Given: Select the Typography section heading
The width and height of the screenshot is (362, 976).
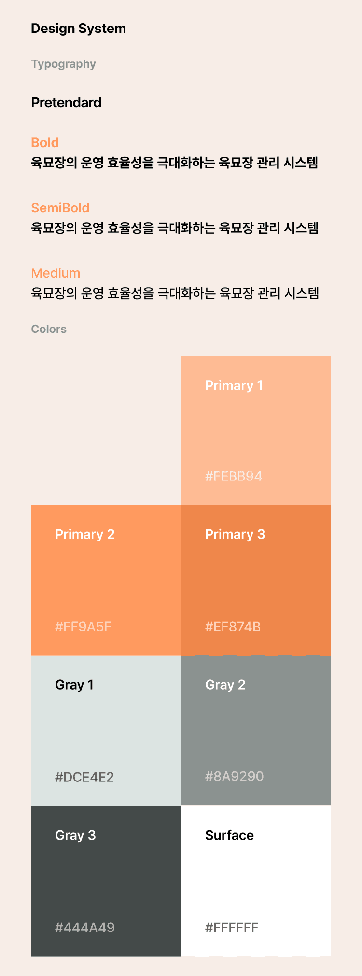Looking at the screenshot, I should [63, 64].
